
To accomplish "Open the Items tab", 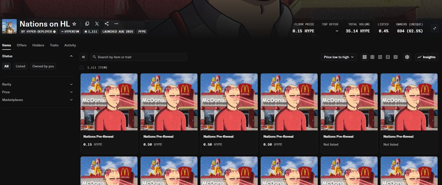I will [7, 45].
